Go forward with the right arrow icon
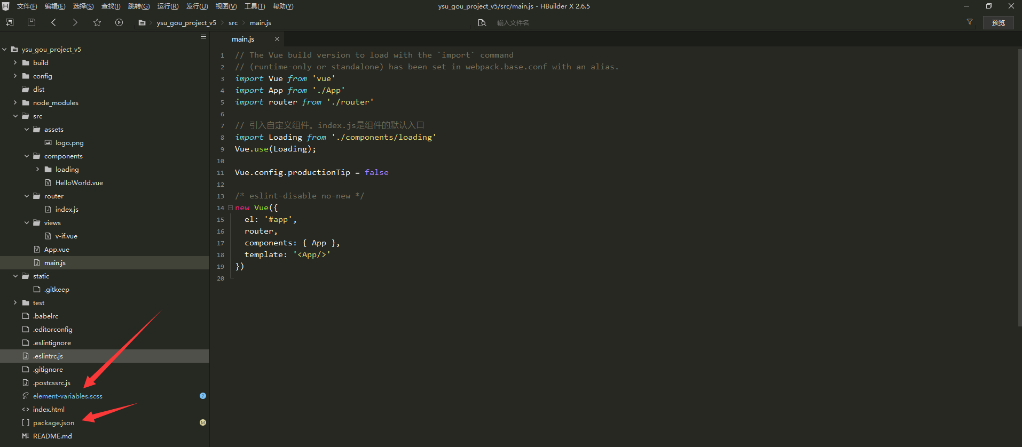Image resolution: width=1022 pixels, height=447 pixels. pos(75,22)
